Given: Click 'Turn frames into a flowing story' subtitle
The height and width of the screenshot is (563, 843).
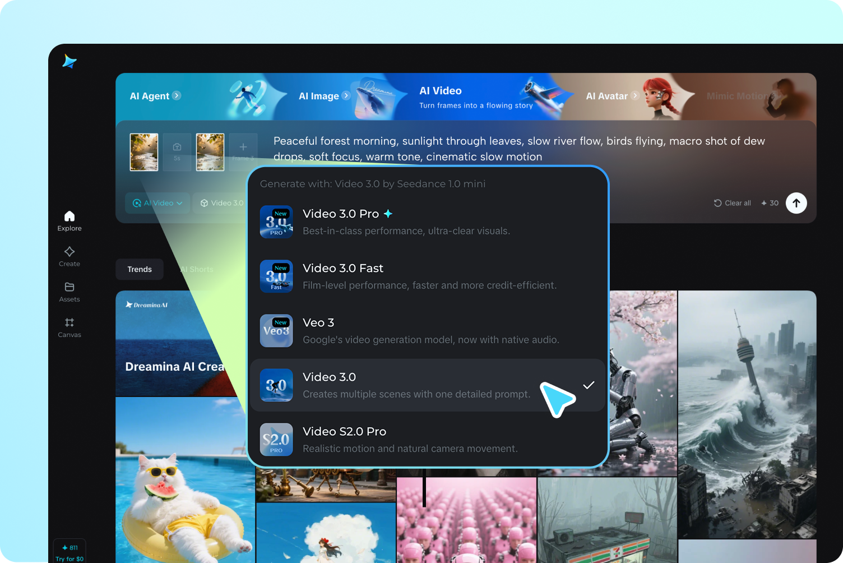Looking at the screenshot, I should pos(476,105).
